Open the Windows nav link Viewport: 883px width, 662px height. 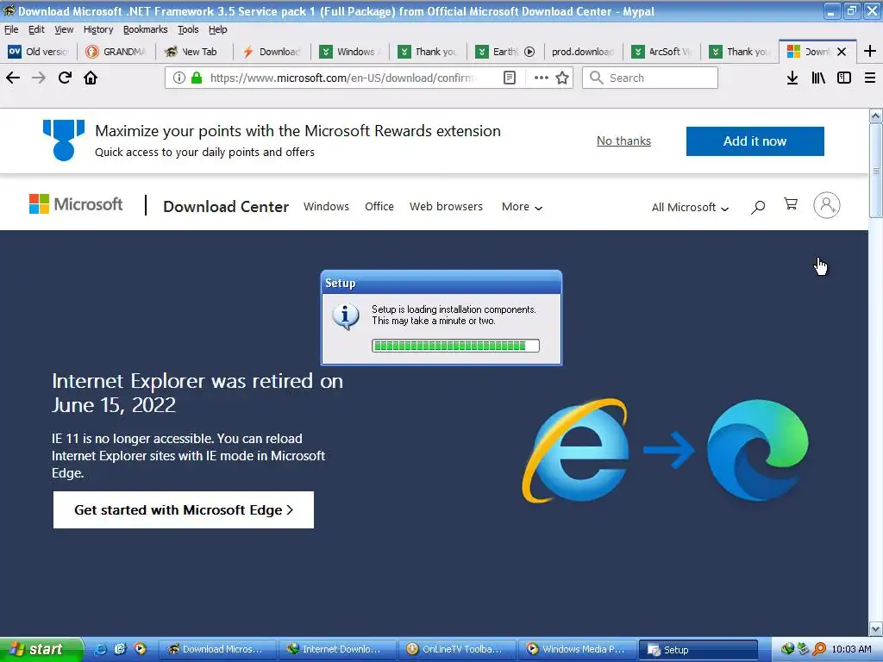click(x=326, y=207)
